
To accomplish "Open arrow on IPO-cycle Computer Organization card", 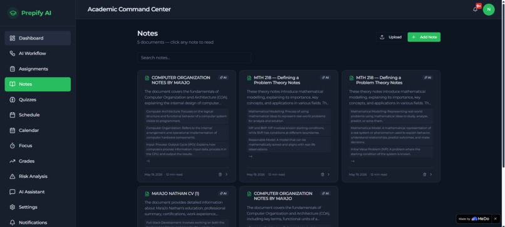I will (x=226, y=174).
